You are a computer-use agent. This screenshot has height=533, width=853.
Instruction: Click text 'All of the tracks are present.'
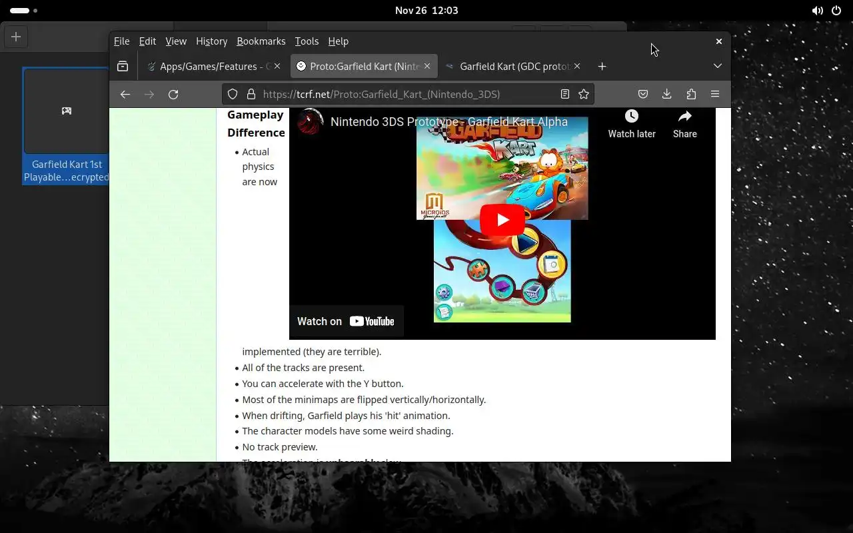[303, 368]
